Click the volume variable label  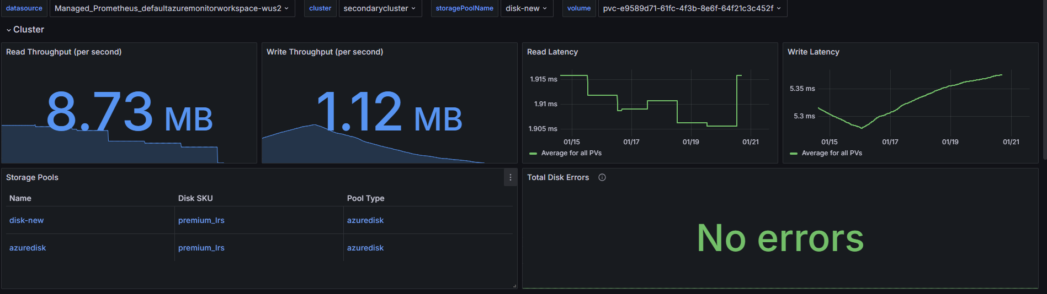pos(579,8)
